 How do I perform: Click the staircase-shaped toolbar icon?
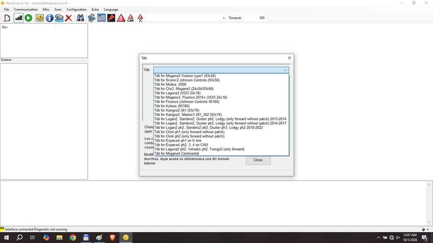pyautogui.click(x=19, y=18)
